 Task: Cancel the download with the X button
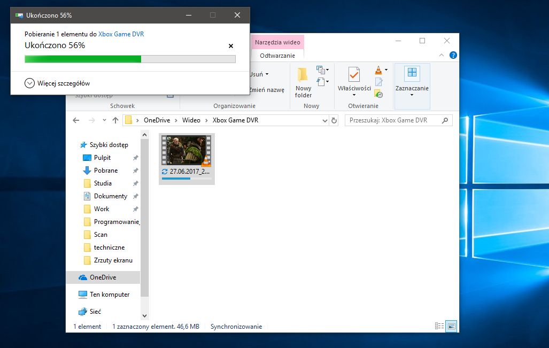pos(231,46)
